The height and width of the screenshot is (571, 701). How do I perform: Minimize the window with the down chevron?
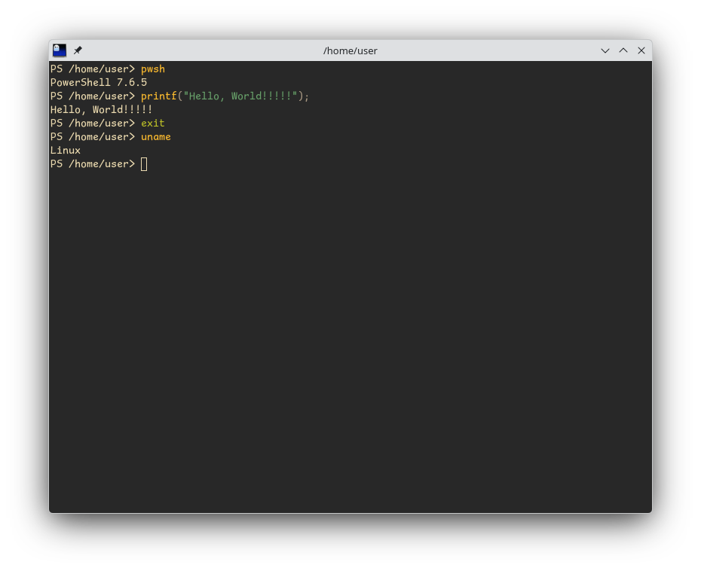[x=605, y=50]
